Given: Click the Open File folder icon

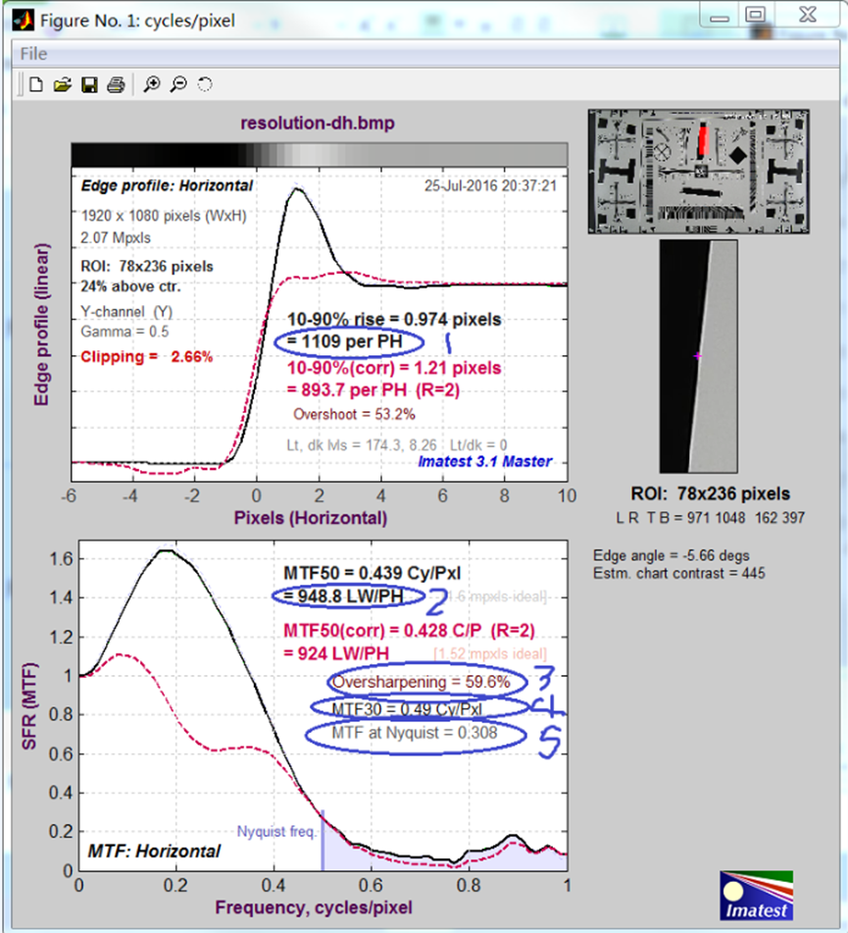Looking at the screenshot, I should [x=62, y=85].
